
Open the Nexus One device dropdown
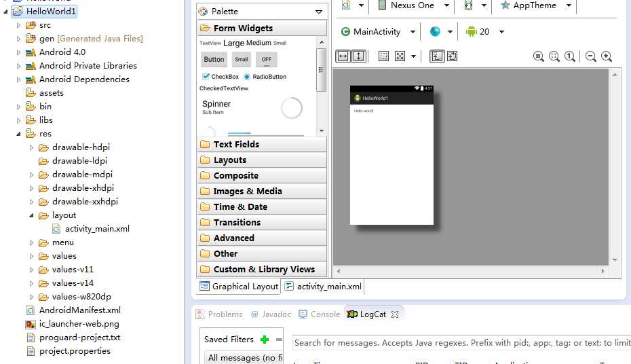coord(446,5)
